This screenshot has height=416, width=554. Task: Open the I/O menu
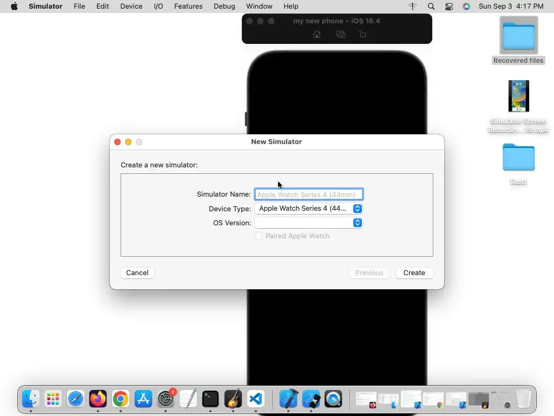(159, 6)
